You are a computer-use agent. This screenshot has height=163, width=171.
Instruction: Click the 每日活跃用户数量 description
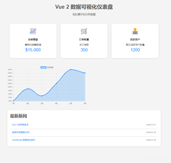pyautogui.click(x=135, y=45)
